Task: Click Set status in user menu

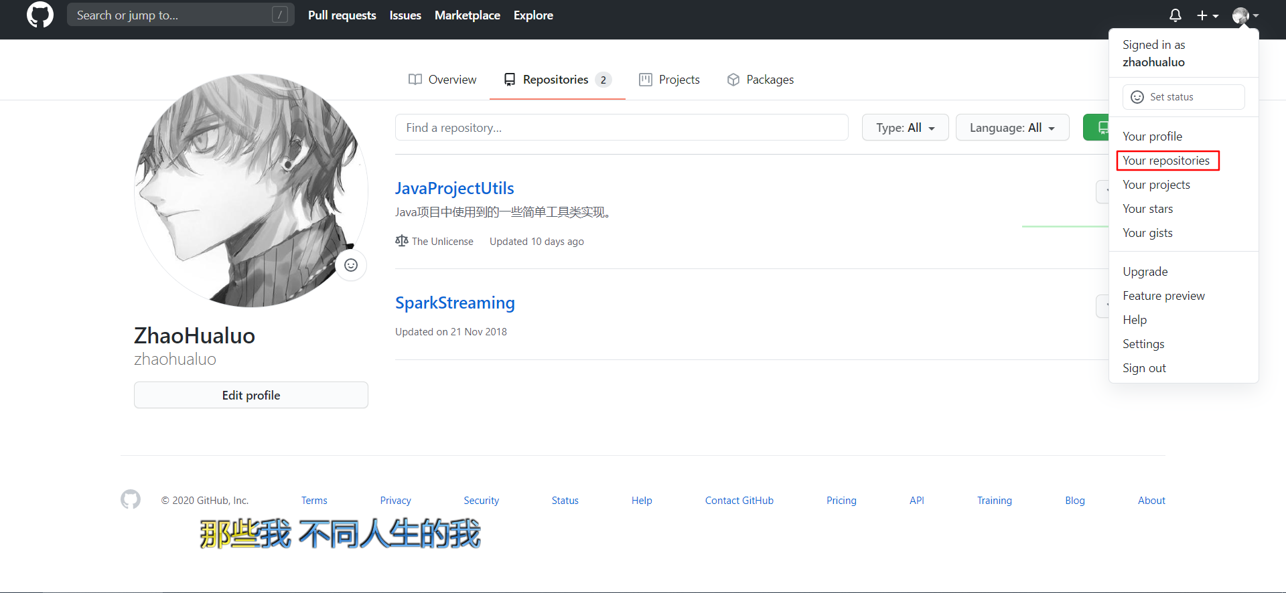Action: (x=1184, y=97)
